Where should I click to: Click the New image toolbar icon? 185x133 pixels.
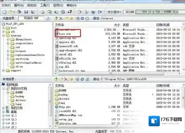(x=4, y=12)
